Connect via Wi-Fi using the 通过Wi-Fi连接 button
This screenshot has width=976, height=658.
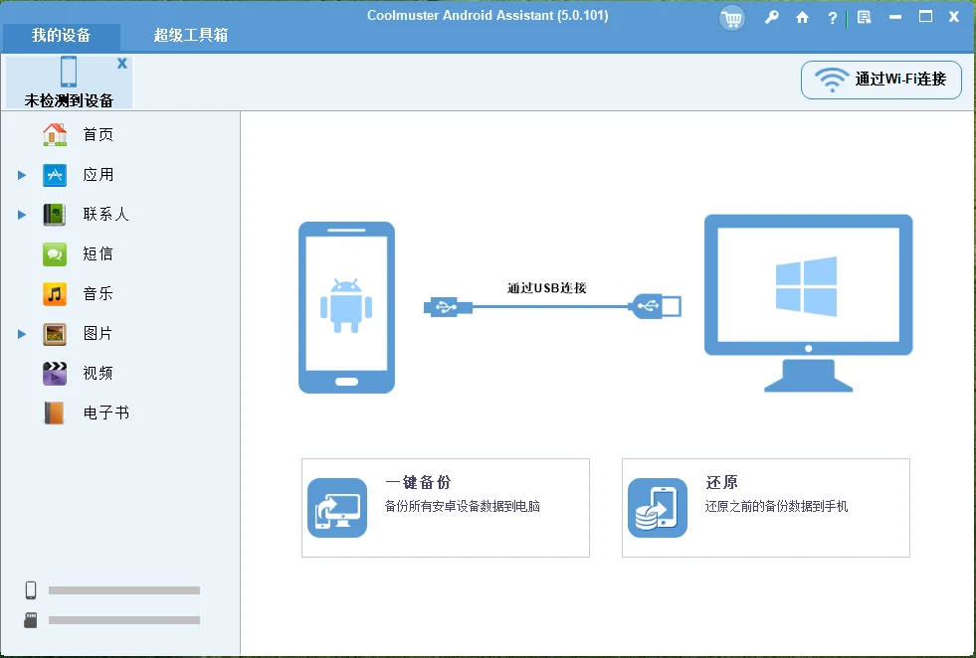click(x=880, y=80)
